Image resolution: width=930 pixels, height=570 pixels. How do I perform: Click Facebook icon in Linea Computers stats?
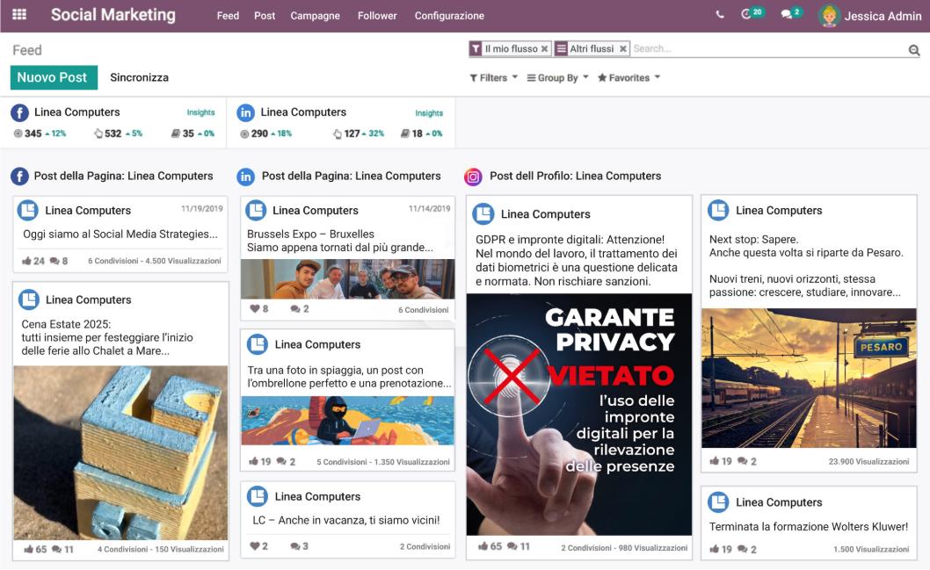coord(19,112)
